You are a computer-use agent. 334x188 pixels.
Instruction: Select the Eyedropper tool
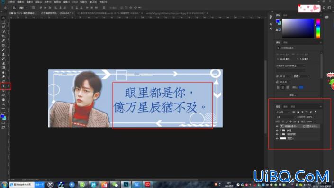point(3,40)
